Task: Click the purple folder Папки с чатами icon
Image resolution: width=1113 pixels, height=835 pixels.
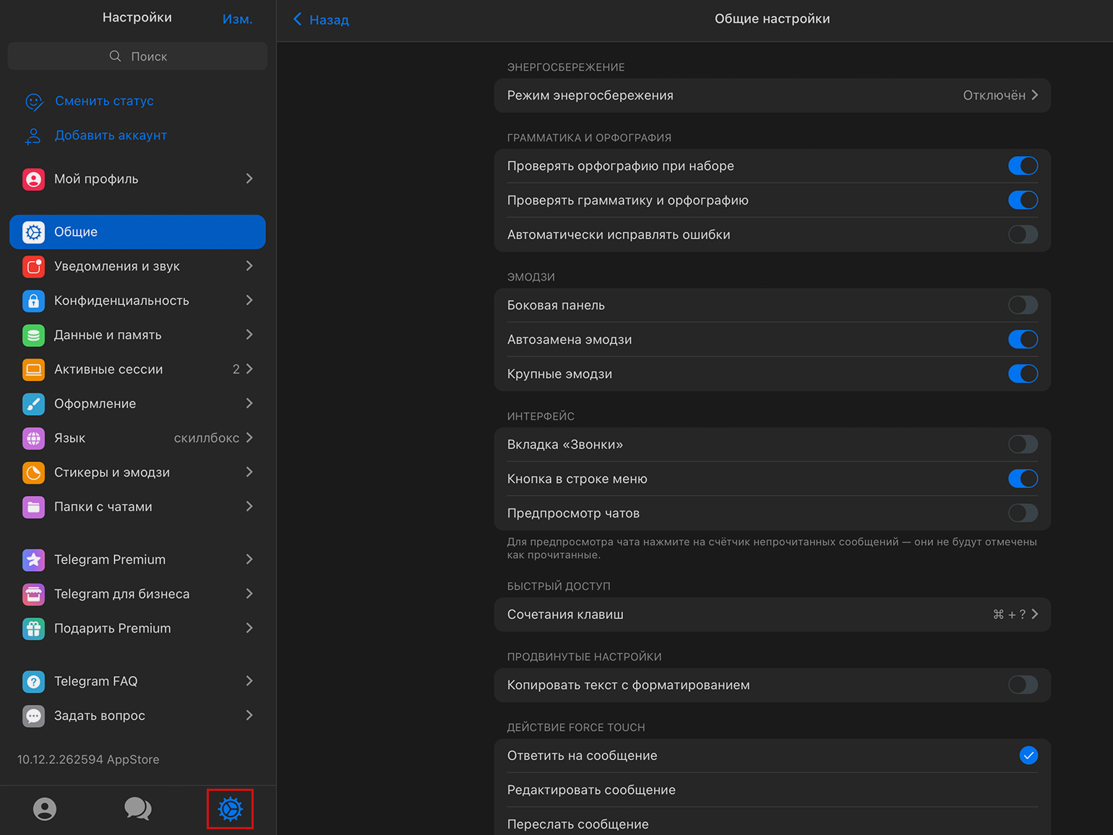Action: point(33,507)
